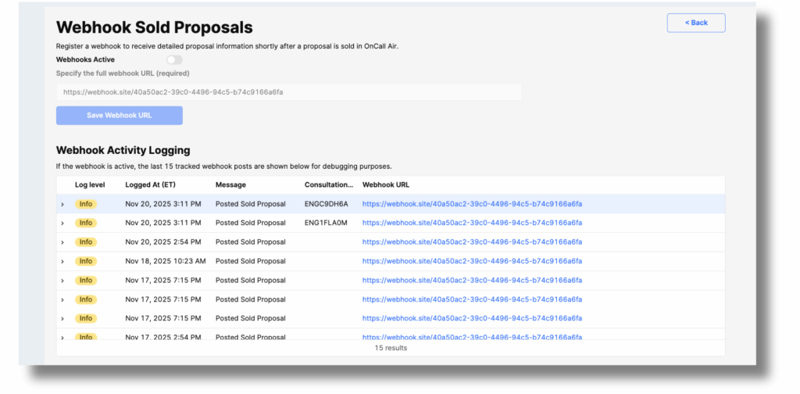
Task: Select the ENG1FLA0M consultation code cell
Action: (327, 223)
